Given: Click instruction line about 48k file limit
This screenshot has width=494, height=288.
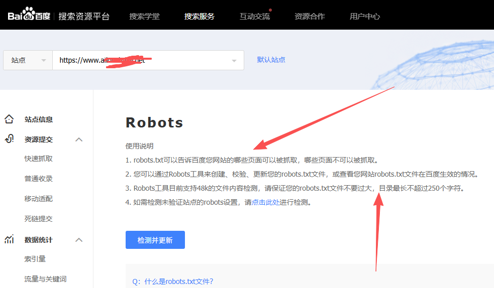Looking at the screenshot, I should tap(295, 188).
